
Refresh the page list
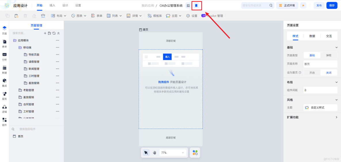tap(54, 33)
